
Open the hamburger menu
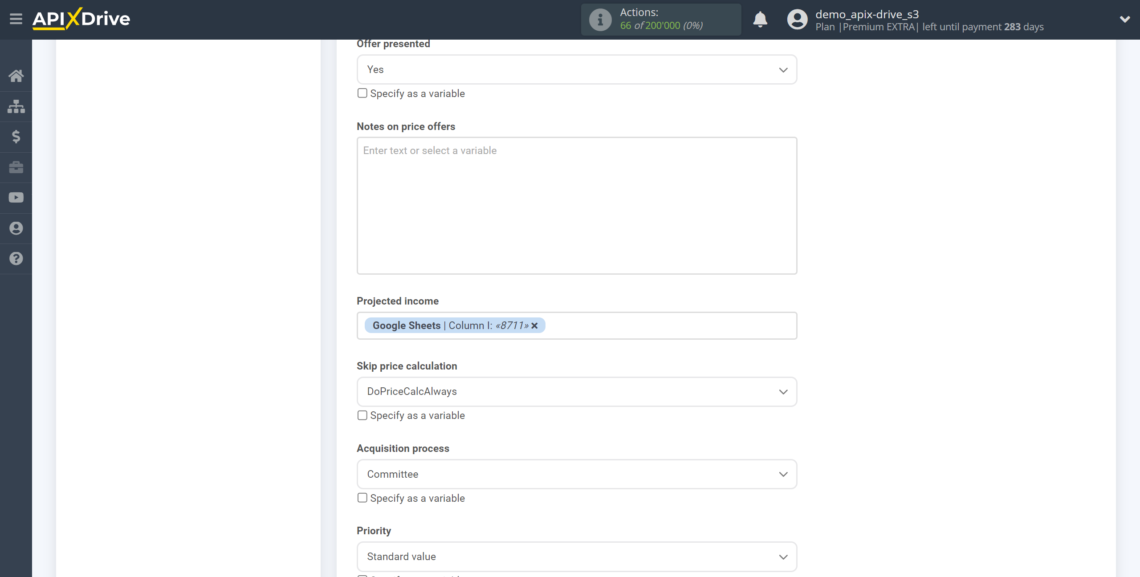[x=16, y=19]
